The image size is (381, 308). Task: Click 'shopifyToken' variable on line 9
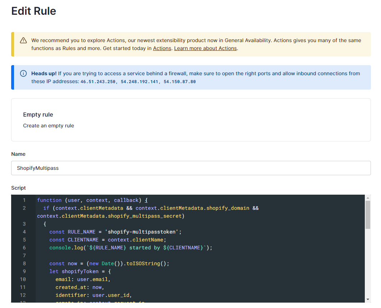pyautogui.click(x=80, y=271)
